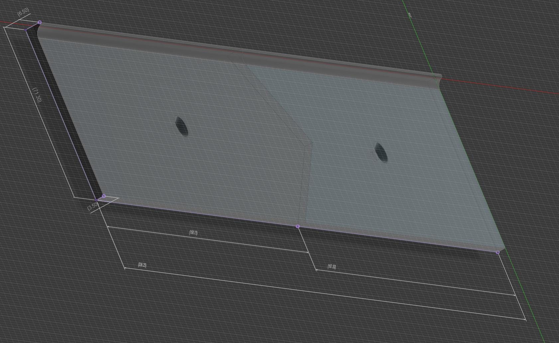Select the purple left sketch edge line
This screenshot has height=343, width=559.
61,115
